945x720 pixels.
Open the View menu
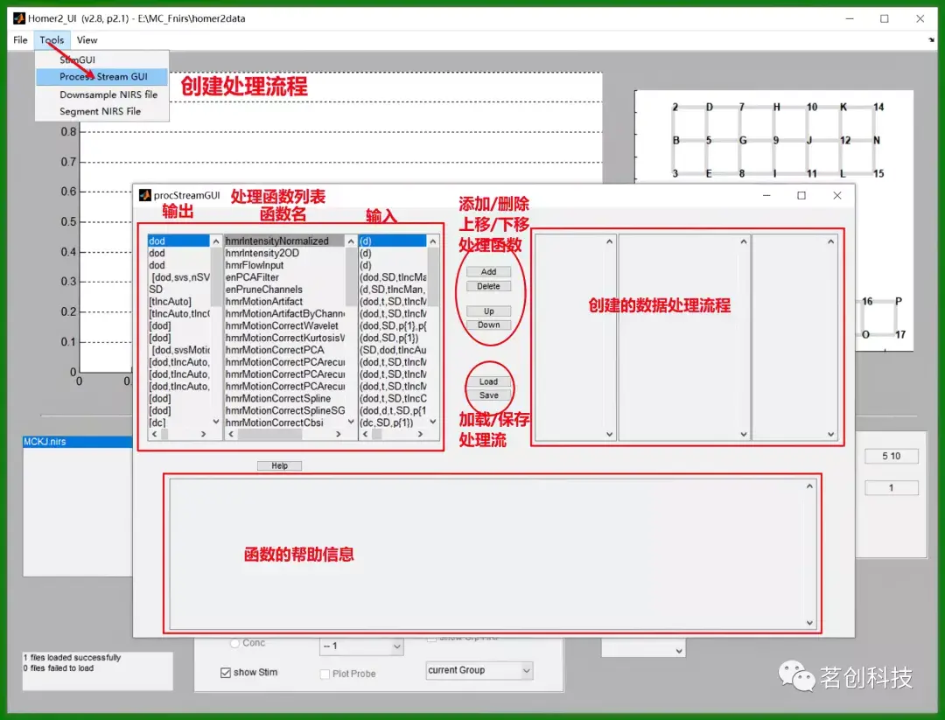(87, 39)
